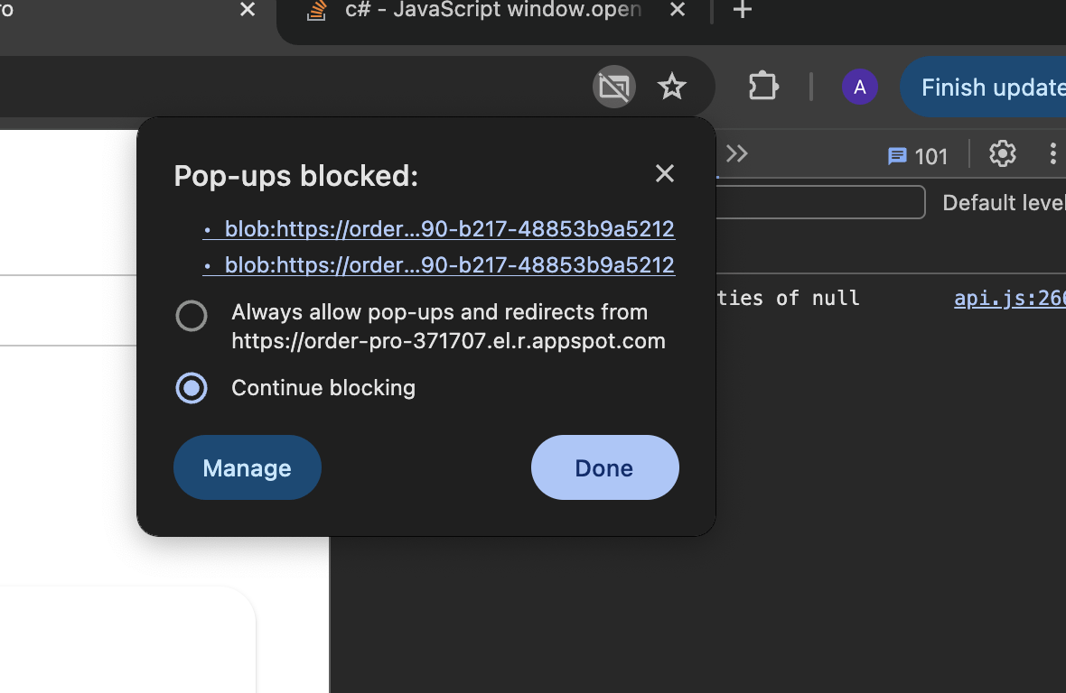Switch to the JavaScript window.open tab

[492, 12]
